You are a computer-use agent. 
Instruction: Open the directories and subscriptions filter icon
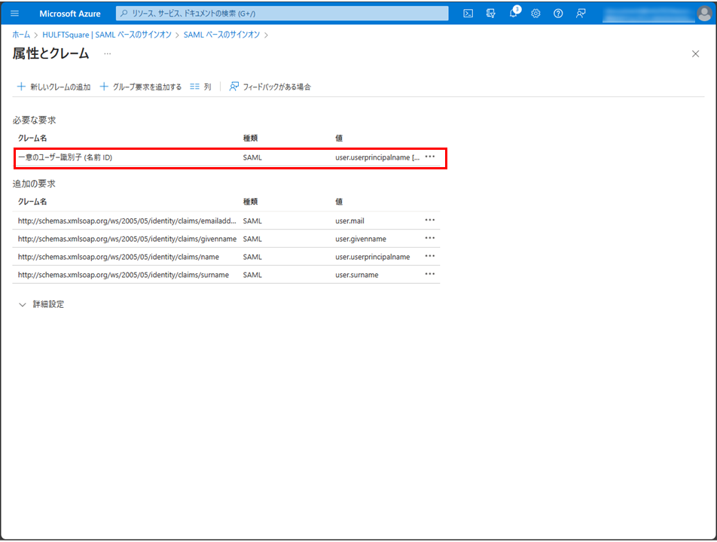tap(491, 14)
